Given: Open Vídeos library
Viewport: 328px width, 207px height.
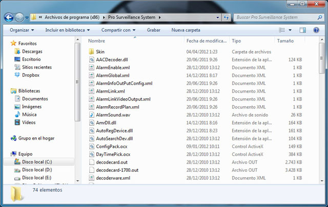Looking at the screenshot, I should [x=29, y=123].
